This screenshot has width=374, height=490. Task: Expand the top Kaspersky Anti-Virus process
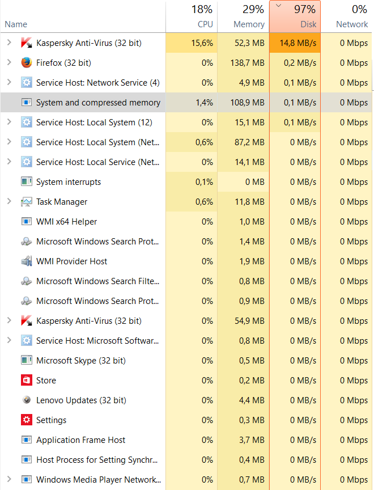click(9, 43)
